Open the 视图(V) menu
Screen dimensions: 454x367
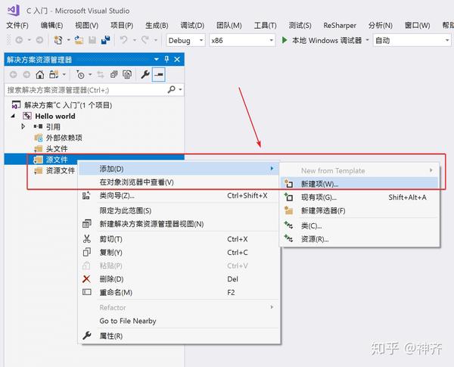click(86, 26)
